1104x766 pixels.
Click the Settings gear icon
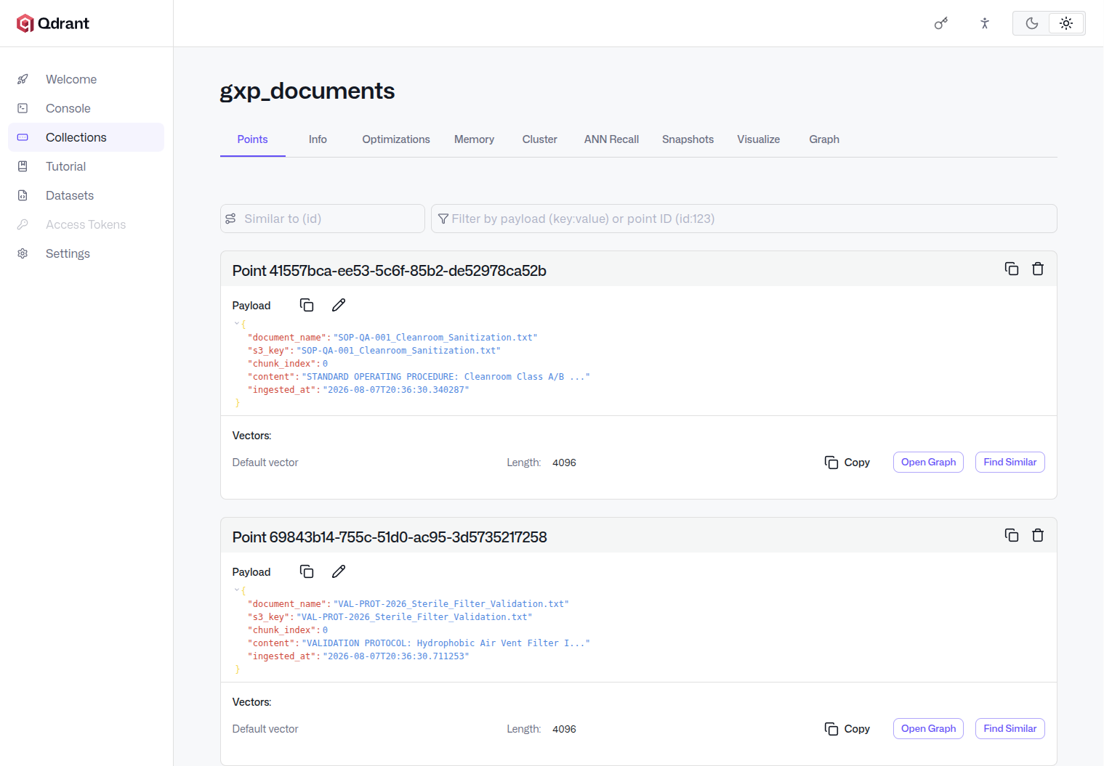click(23, 253)
